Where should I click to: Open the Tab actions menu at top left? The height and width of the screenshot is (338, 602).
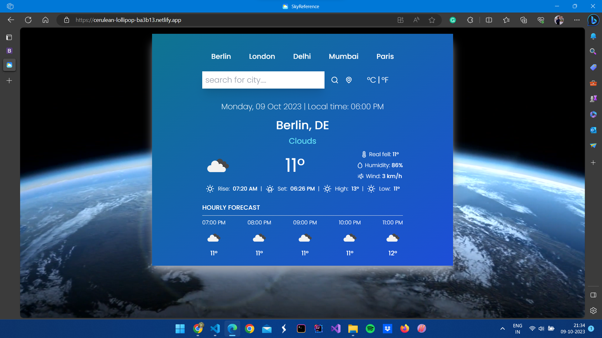[9, 38]
